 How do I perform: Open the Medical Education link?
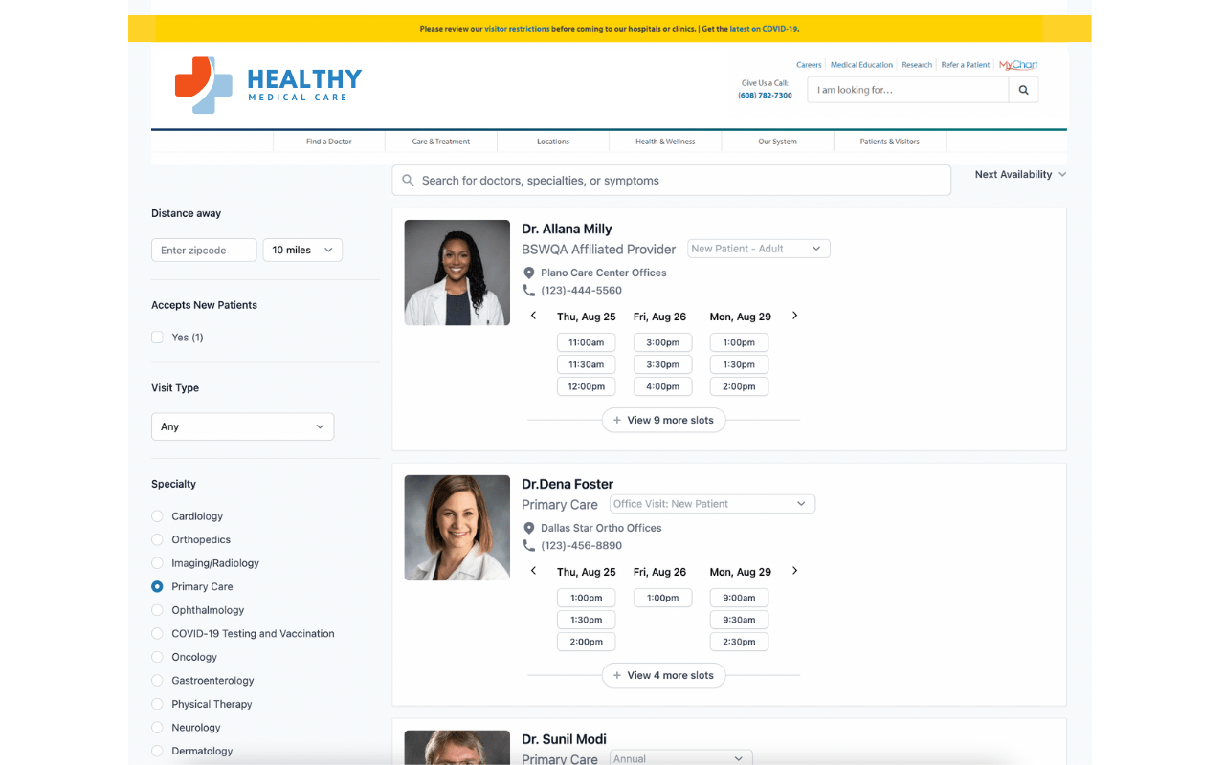pyautogui.click(x=861, y=65)
